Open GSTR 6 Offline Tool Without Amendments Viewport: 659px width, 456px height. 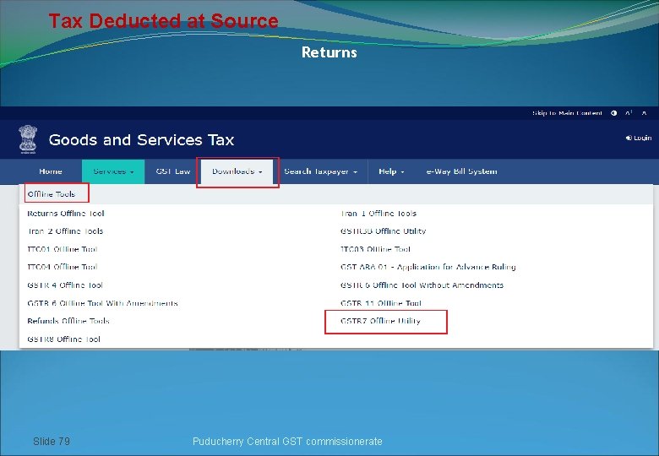tap(422, 285)
